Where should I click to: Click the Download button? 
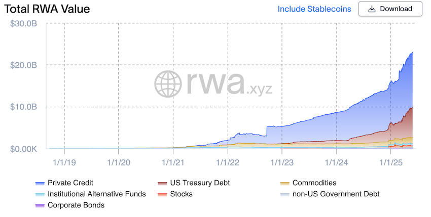tap(390, 9)
